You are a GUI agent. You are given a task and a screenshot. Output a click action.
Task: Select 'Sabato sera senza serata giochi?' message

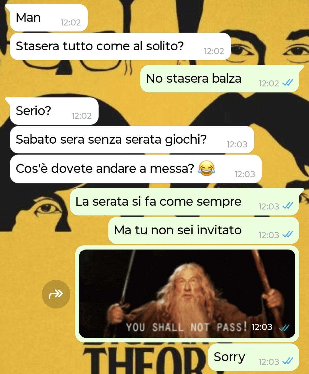pyautogui.click(x=132, y=140)
